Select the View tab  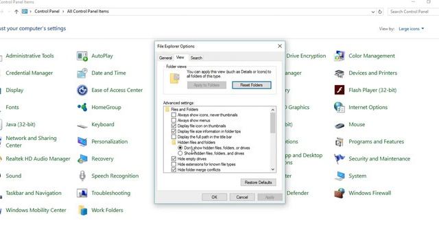(x=180, y=58)
